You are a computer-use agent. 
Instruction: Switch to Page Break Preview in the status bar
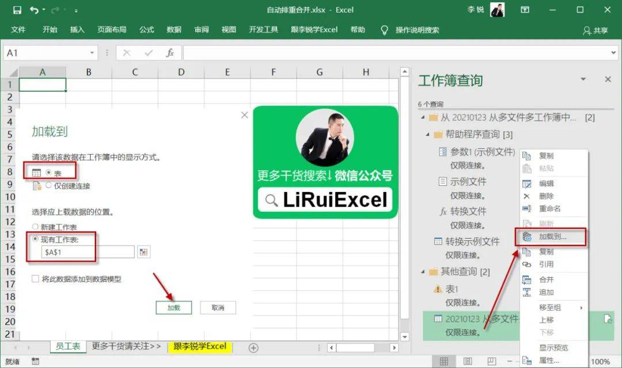(x=492, y=361)
